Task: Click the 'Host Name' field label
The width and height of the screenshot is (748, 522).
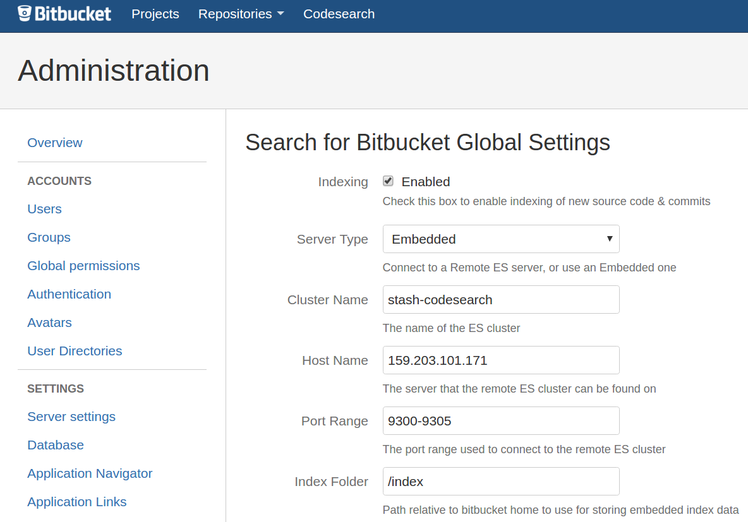Action: pos(335,360)
